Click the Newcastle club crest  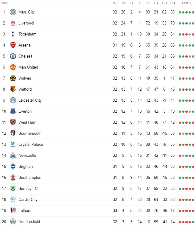coord(13,155)
